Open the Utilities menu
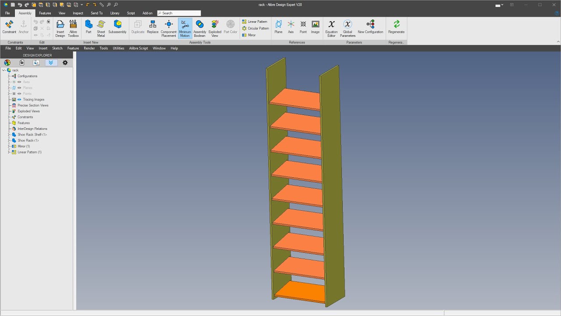Viewport: 561px width, 316px height. pos(118,48)
